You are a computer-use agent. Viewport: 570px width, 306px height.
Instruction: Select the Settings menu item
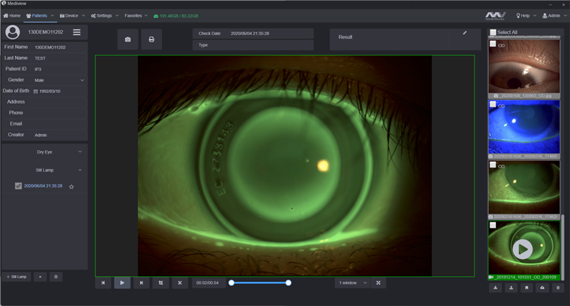click(101, 16)
